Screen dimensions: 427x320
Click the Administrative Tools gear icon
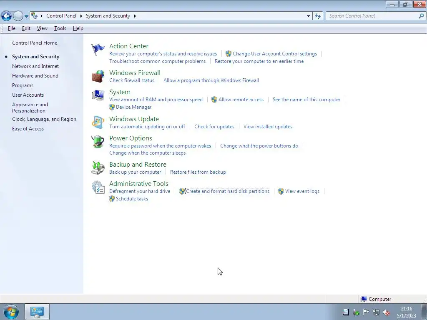[98, 187]
